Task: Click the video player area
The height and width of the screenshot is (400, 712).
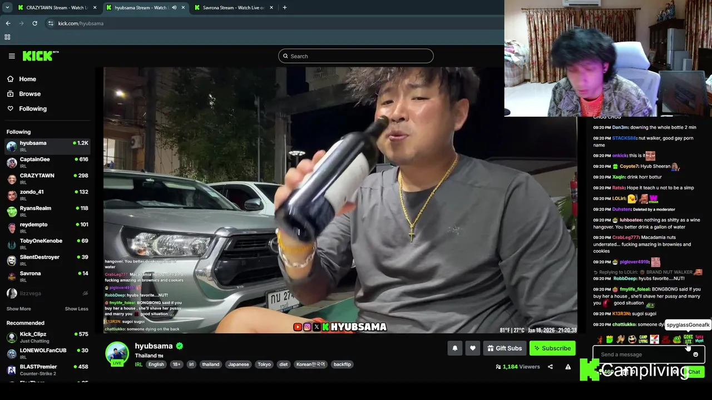Action: click(340, 200)
